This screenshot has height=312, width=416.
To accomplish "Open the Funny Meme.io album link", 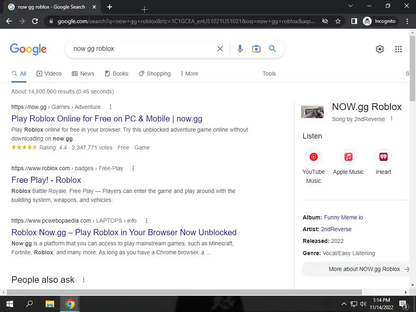I will pyautogui.click(x=343, y=218).
